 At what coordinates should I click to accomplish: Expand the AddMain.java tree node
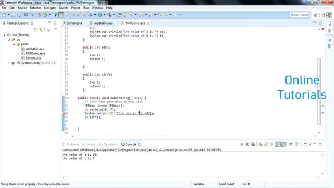(19, 49)
